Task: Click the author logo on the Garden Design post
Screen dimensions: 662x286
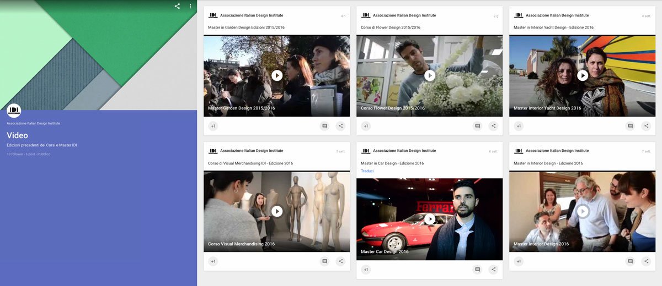Action: [x=212, y=15]
